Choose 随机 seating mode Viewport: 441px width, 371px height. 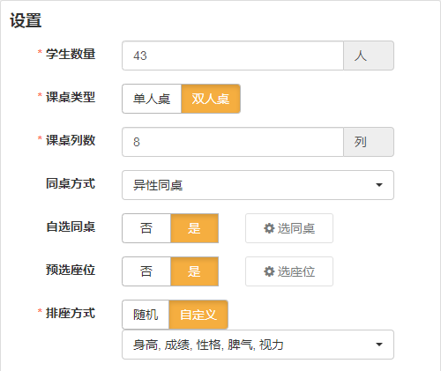click(146, 315)
